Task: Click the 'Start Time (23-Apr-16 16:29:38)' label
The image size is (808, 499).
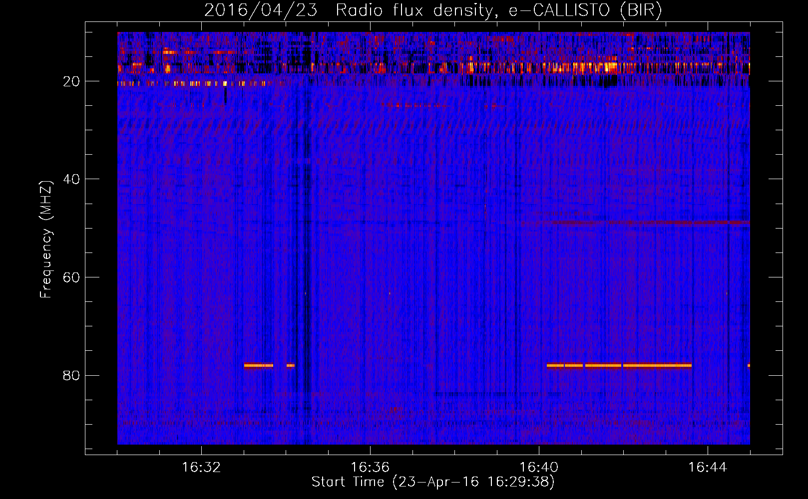Action: [433, 482]
